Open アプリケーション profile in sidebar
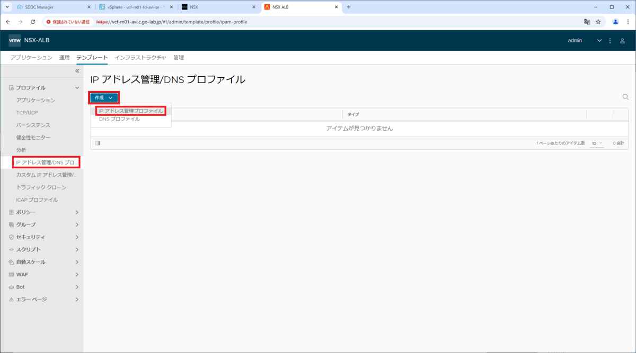This screenshot has height=353, width=636. click(x=36, y=100)
